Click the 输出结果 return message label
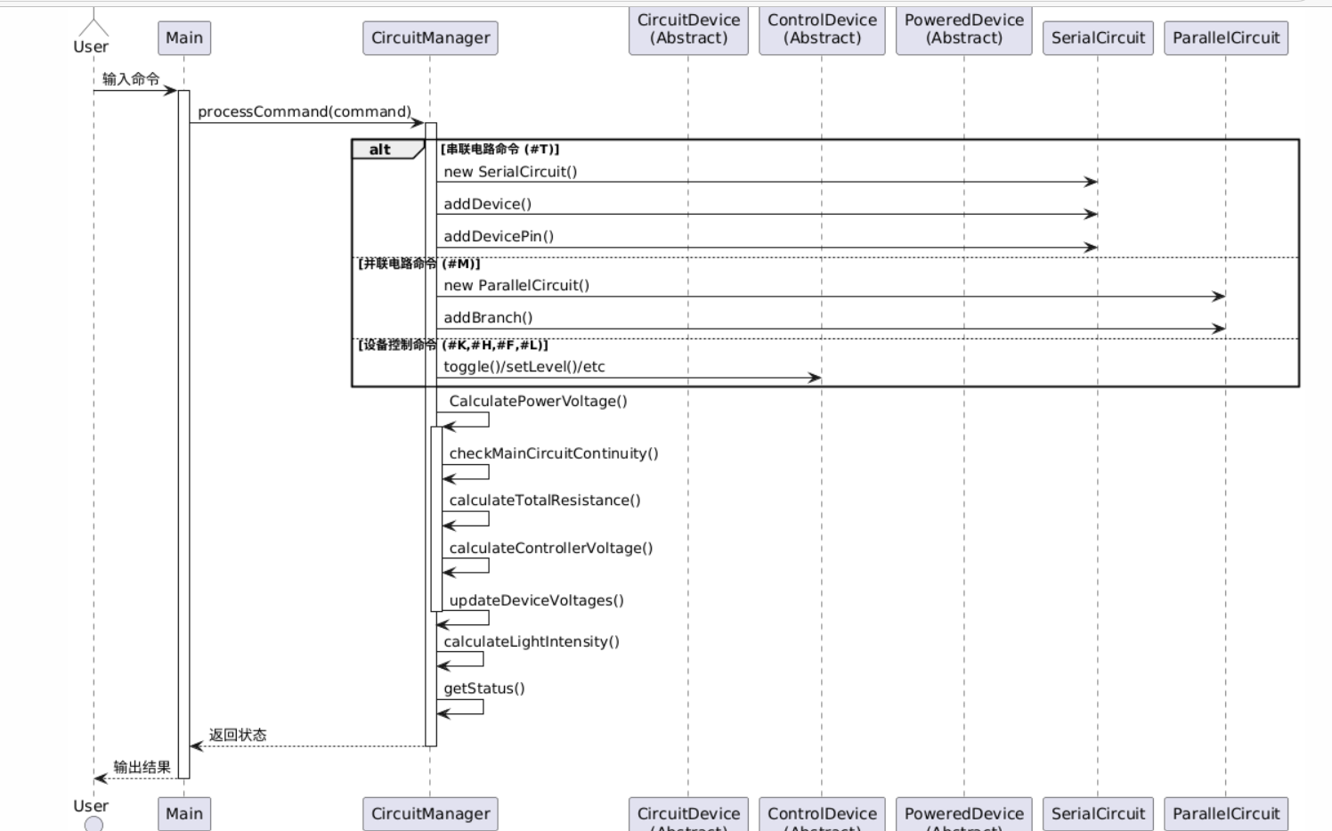 coord(142,767)
